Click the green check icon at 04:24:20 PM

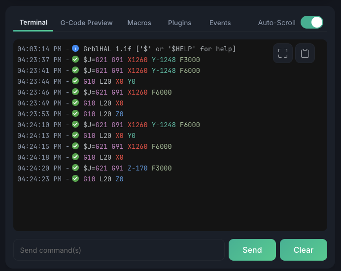75,168
